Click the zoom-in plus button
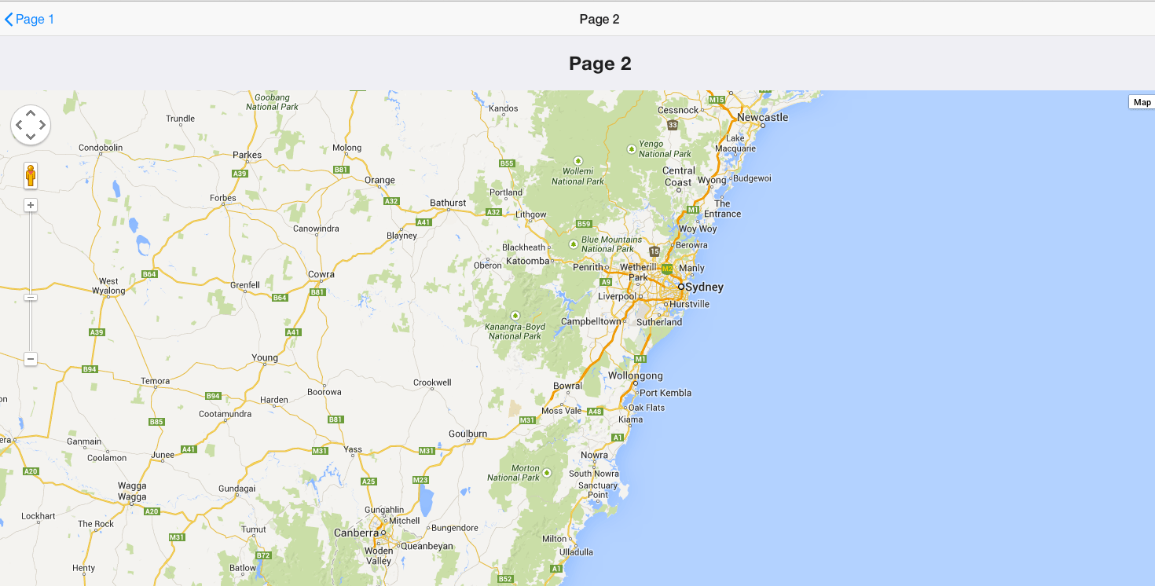 pos(30,204)
